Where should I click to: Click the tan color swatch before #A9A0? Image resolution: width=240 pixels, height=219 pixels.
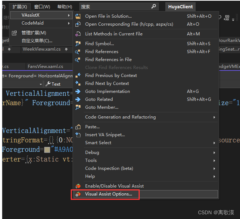47,150
